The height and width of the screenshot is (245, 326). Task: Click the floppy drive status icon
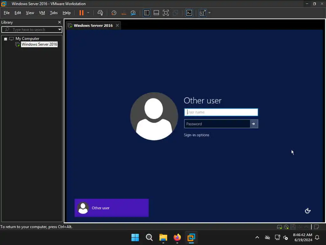pyautogui.click(x=293, y=227)
